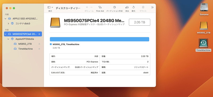Eject the MS950_2TB volume in the sidebar
This screenshot has height=97, width=213.
(x=39, y=44)
